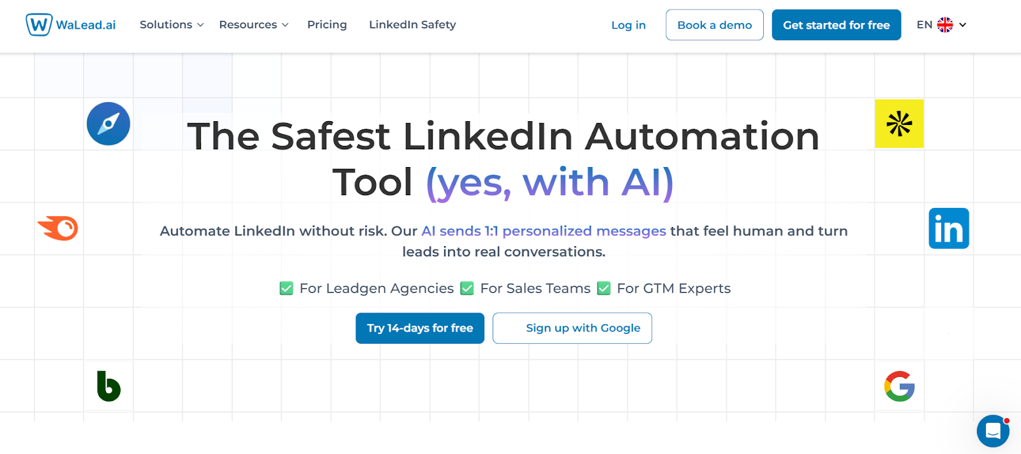The width and height of the screenshot is (1021, 454).
Task: Open the Resources dropdown
Action: 253,25
